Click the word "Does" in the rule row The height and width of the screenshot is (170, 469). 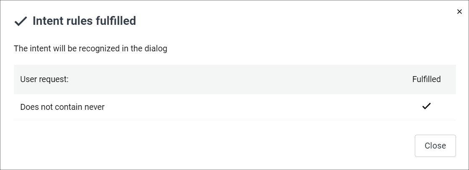[x=29, y=107]
